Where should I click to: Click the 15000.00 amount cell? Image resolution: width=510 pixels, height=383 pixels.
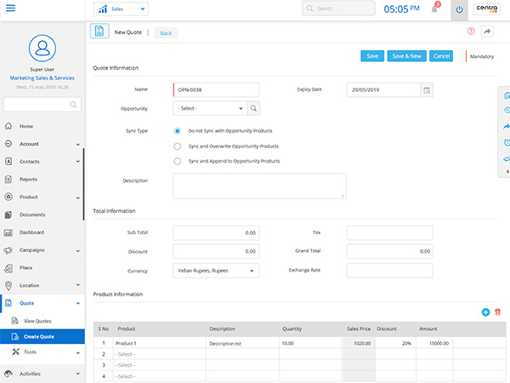coord(434,343)
